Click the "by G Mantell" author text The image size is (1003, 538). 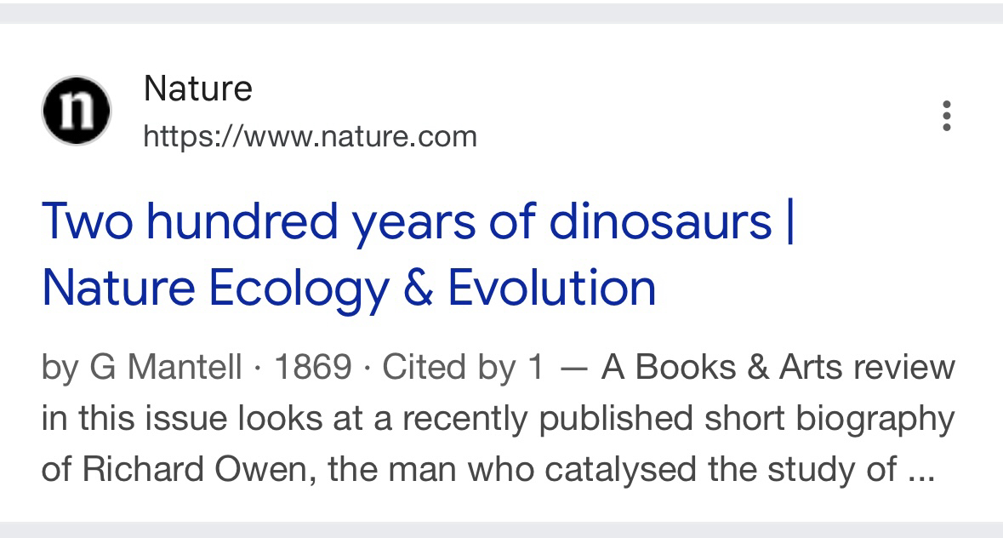141,368
